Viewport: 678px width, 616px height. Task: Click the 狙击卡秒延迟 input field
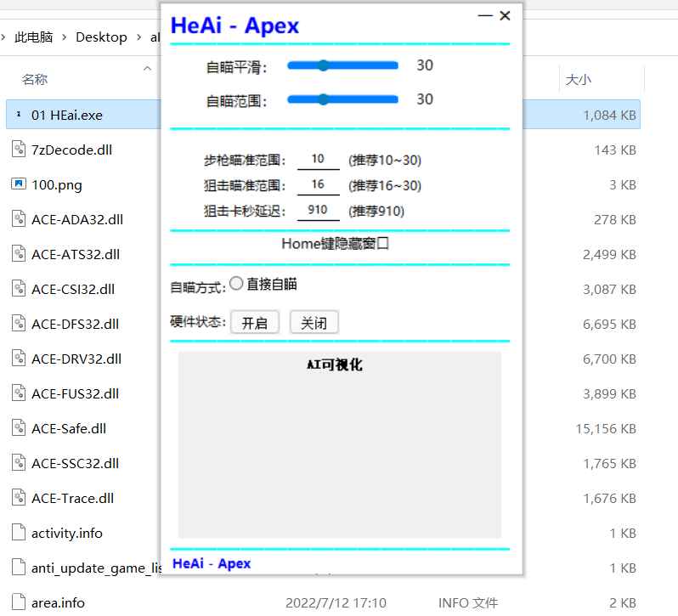tap(319, 211)
